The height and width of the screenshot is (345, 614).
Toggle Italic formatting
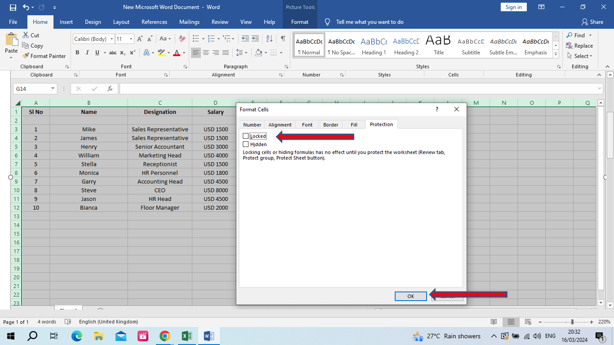coord(87,53)
